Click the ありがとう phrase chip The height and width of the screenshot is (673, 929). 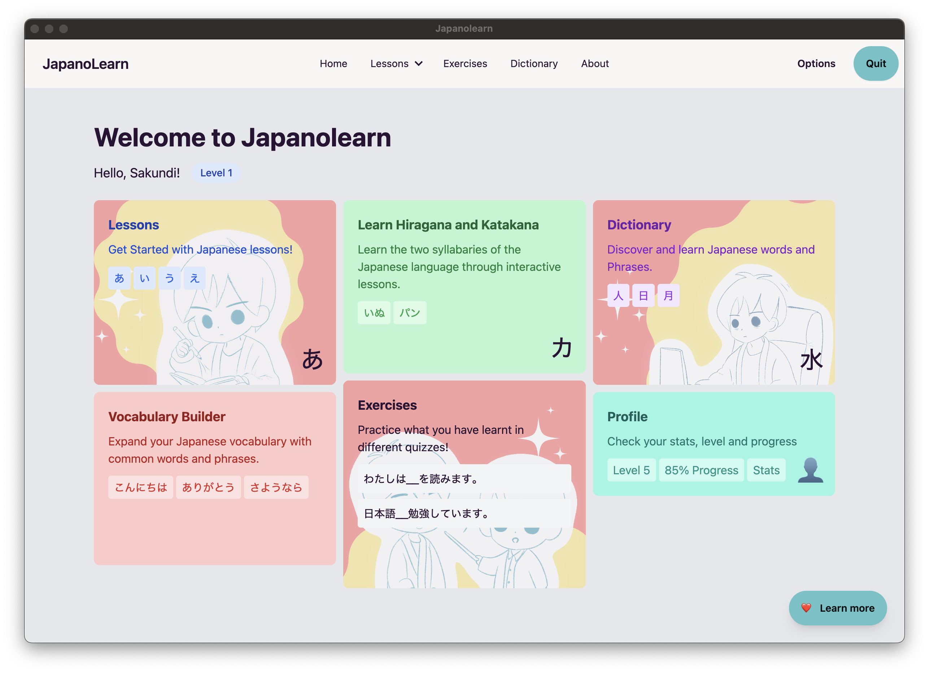[x=208, y=487]
